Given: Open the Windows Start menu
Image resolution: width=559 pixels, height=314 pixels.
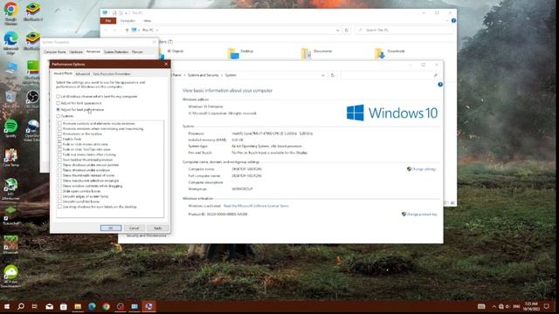Looking at the screenshot, I should coord(6,306).
